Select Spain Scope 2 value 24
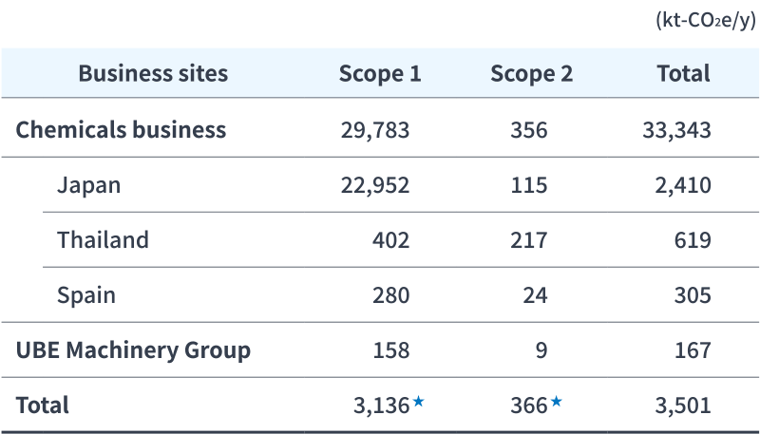This screenshot has width=760, height=434. coord(535,295)
